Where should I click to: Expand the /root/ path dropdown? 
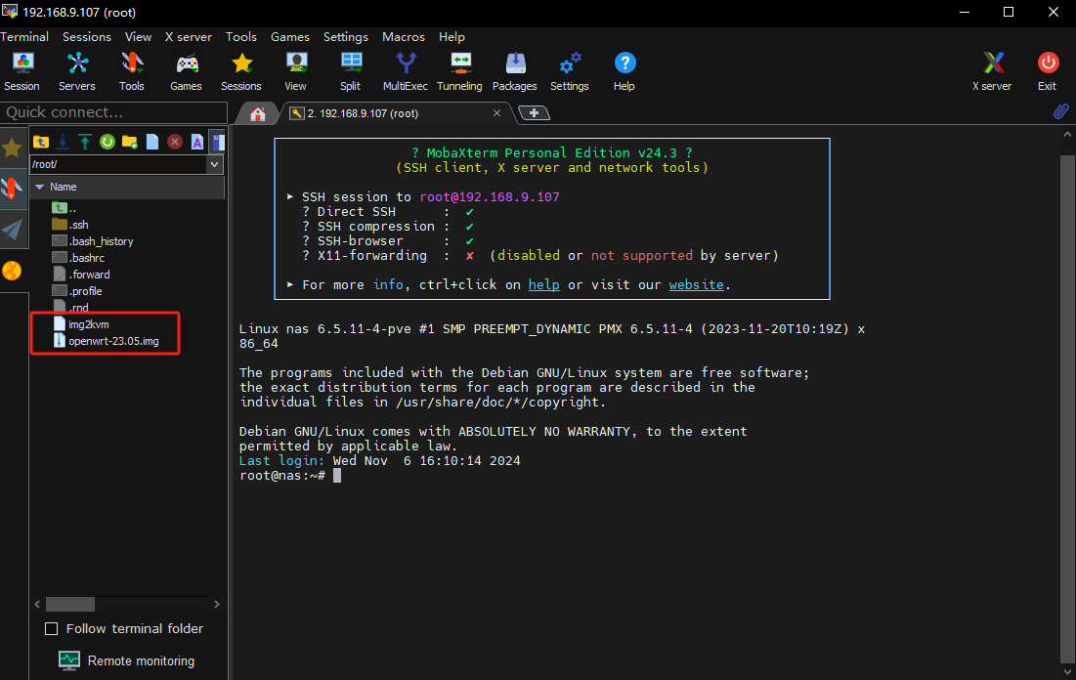coord(215,164)
